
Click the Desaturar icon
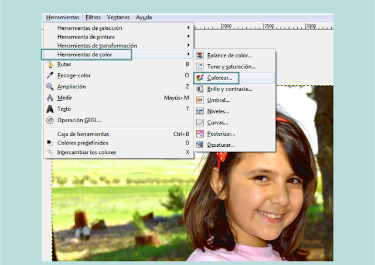tap(200, 144)
